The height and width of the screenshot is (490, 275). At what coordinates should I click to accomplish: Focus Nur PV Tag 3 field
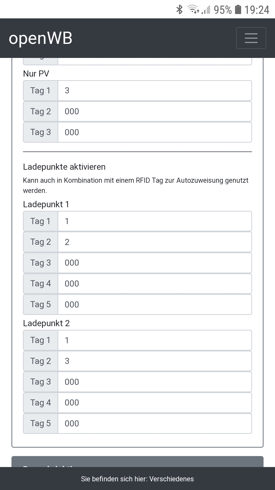click(155, 132)
